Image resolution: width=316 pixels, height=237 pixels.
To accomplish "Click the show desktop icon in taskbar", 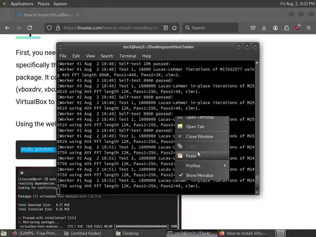I will pyautogui.click(x=4, y=233).
